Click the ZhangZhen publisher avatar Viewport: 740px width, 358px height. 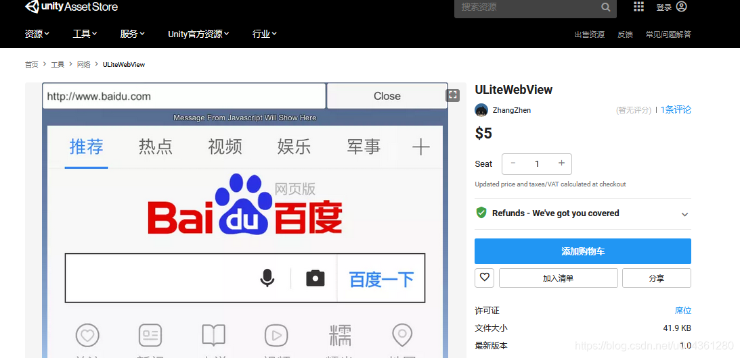[481, 109]
